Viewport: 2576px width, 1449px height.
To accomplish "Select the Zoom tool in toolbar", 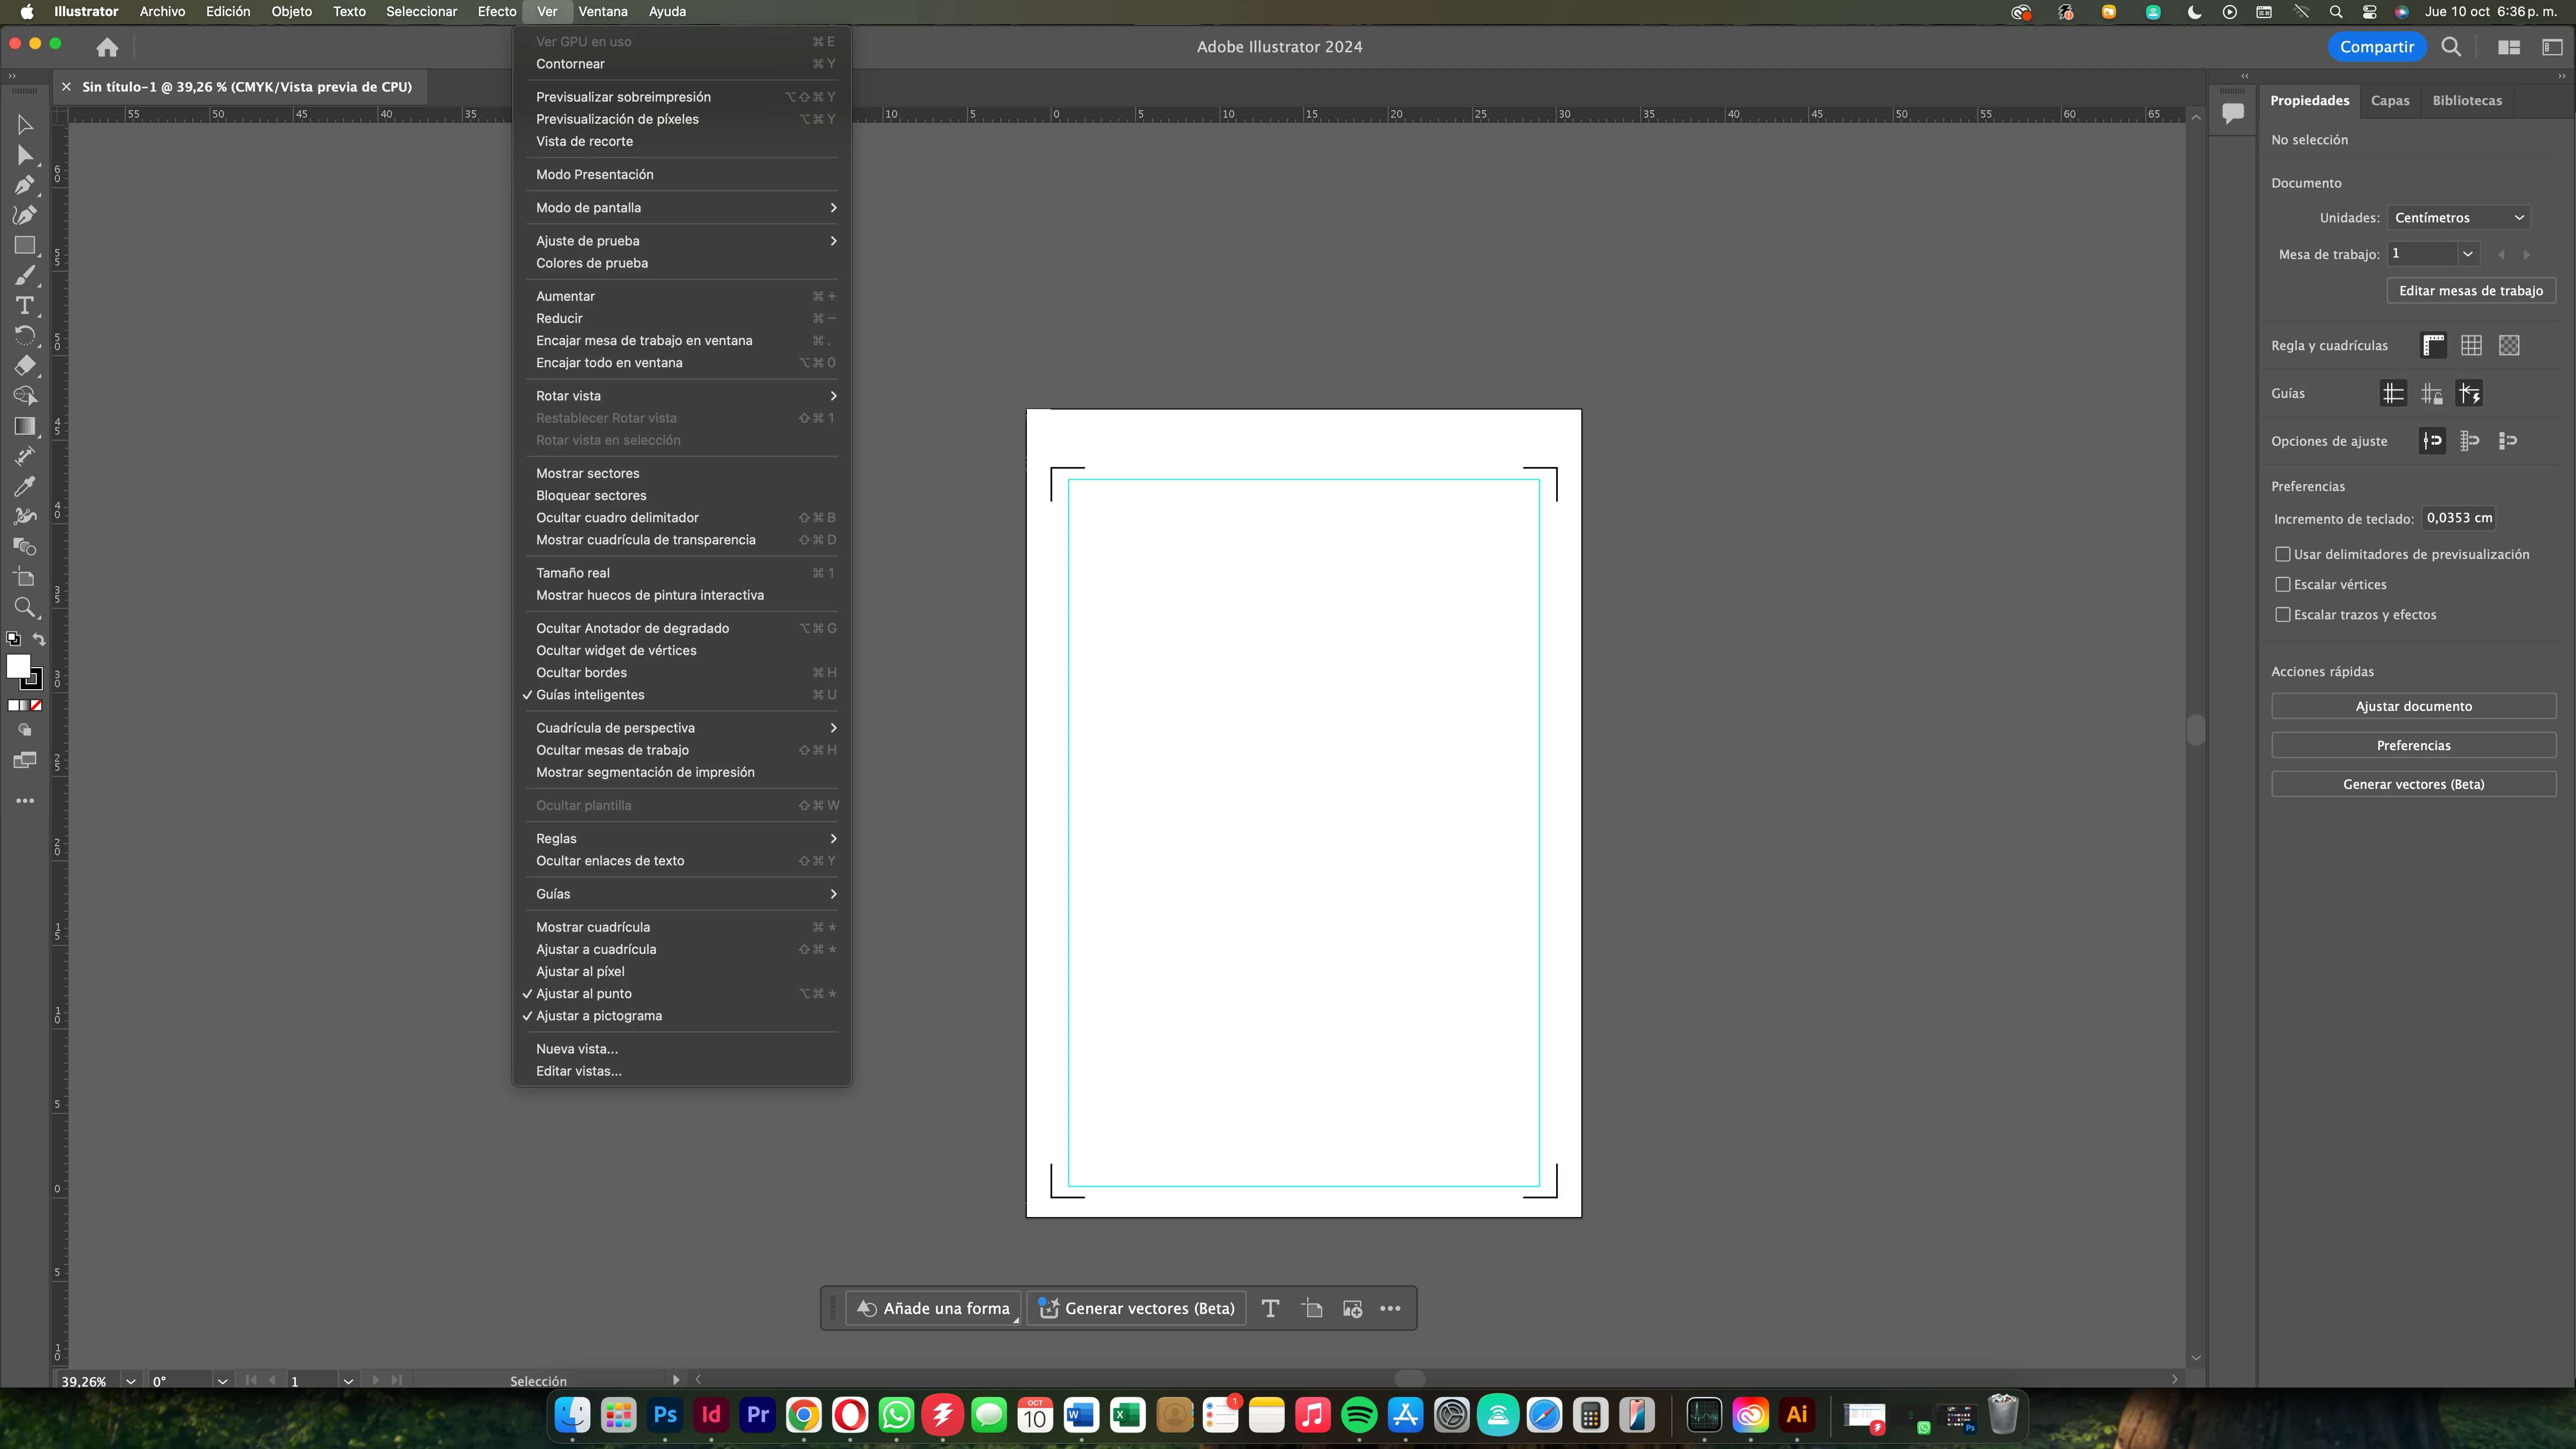I will [x=24, y=608].
